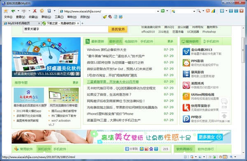
Task: Open a new tab with plus button
Action: click(x=82, y=23)
